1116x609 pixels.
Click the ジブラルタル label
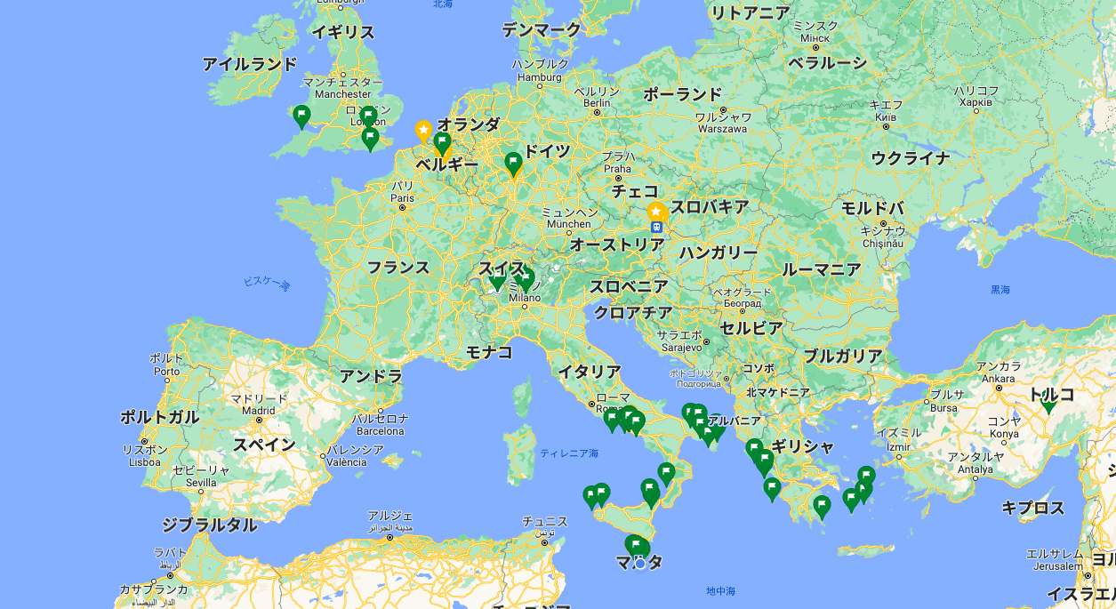coord(210,525)
